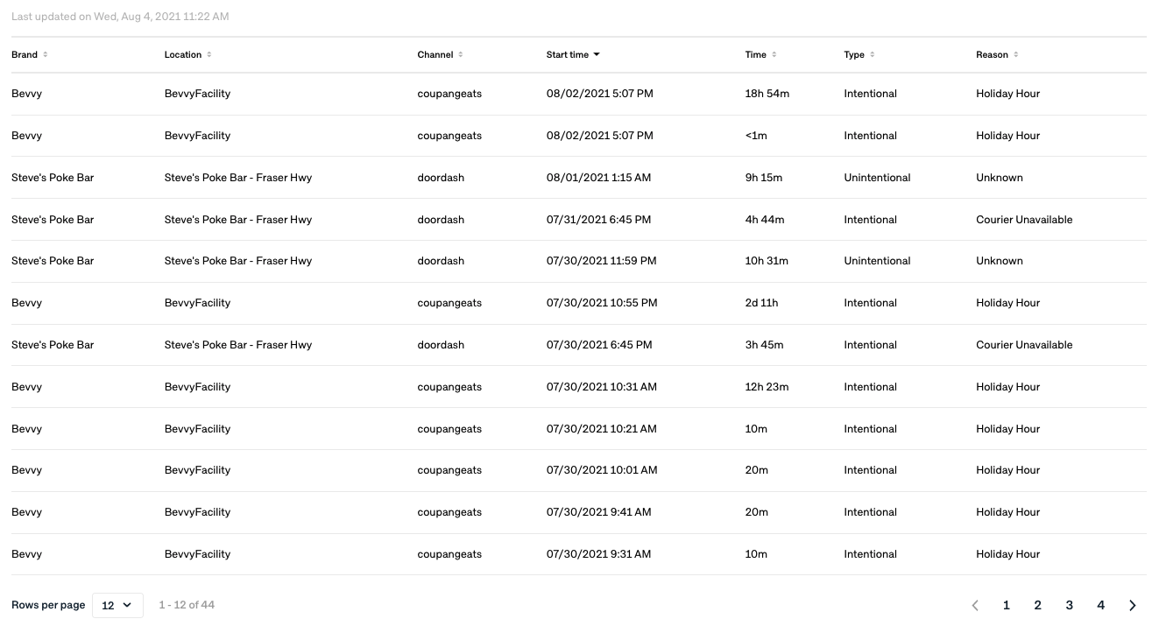Sort by Reason column arrows
Viewport: 1152px width, 626px height.
(1016, 54)
